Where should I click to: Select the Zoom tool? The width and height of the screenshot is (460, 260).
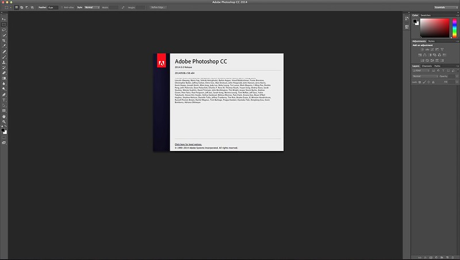tap(4, 122)
